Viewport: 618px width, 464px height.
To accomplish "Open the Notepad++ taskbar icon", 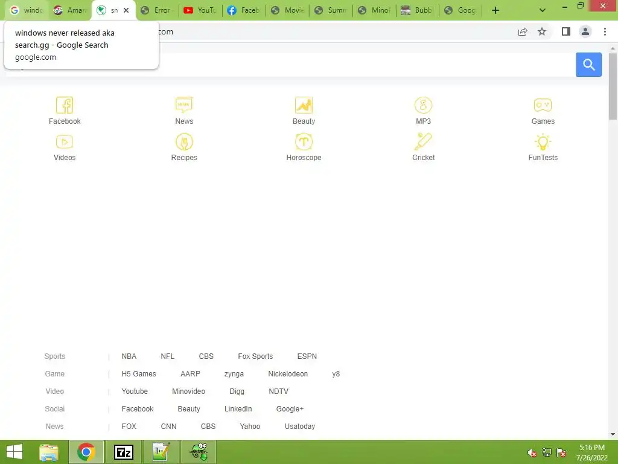I will 161,452.
